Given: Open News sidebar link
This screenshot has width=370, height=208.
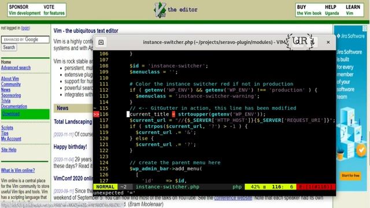Looking at the screenshot, I should coord(6,90).
